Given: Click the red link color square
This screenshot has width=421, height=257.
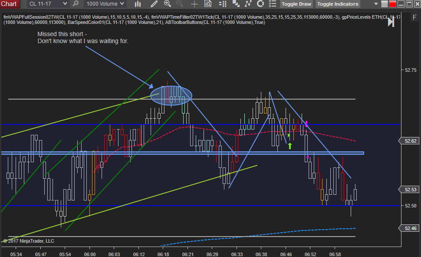Looking at the screenshot, I should coord(392,4).
